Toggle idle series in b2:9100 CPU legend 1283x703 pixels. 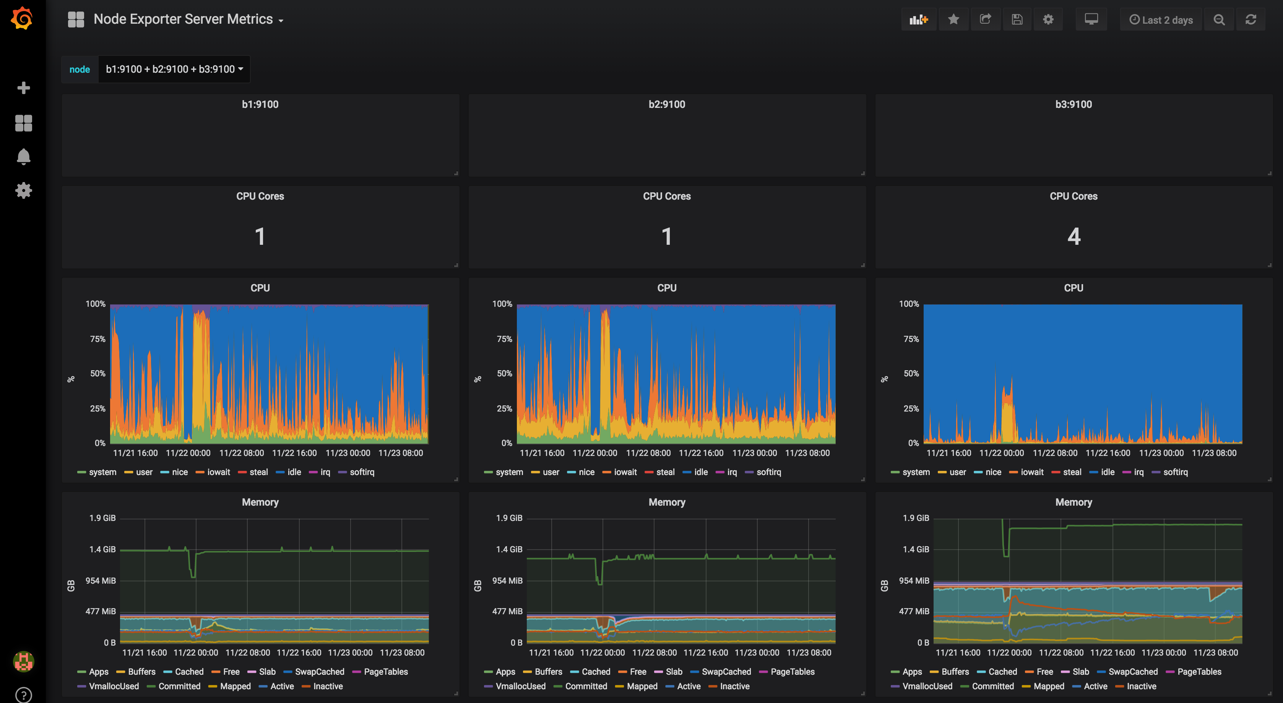coord(700,472)
